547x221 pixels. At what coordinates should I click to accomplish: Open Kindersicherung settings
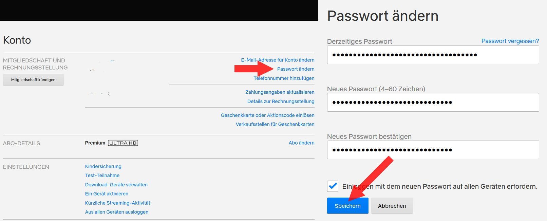point(103,166)
